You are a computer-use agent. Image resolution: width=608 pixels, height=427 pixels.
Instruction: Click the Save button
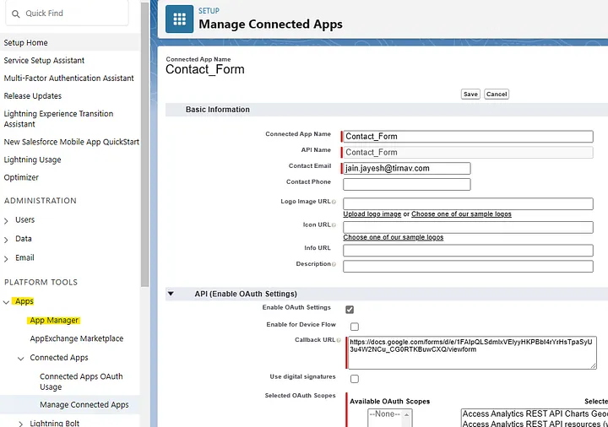[x=470, y=95]
